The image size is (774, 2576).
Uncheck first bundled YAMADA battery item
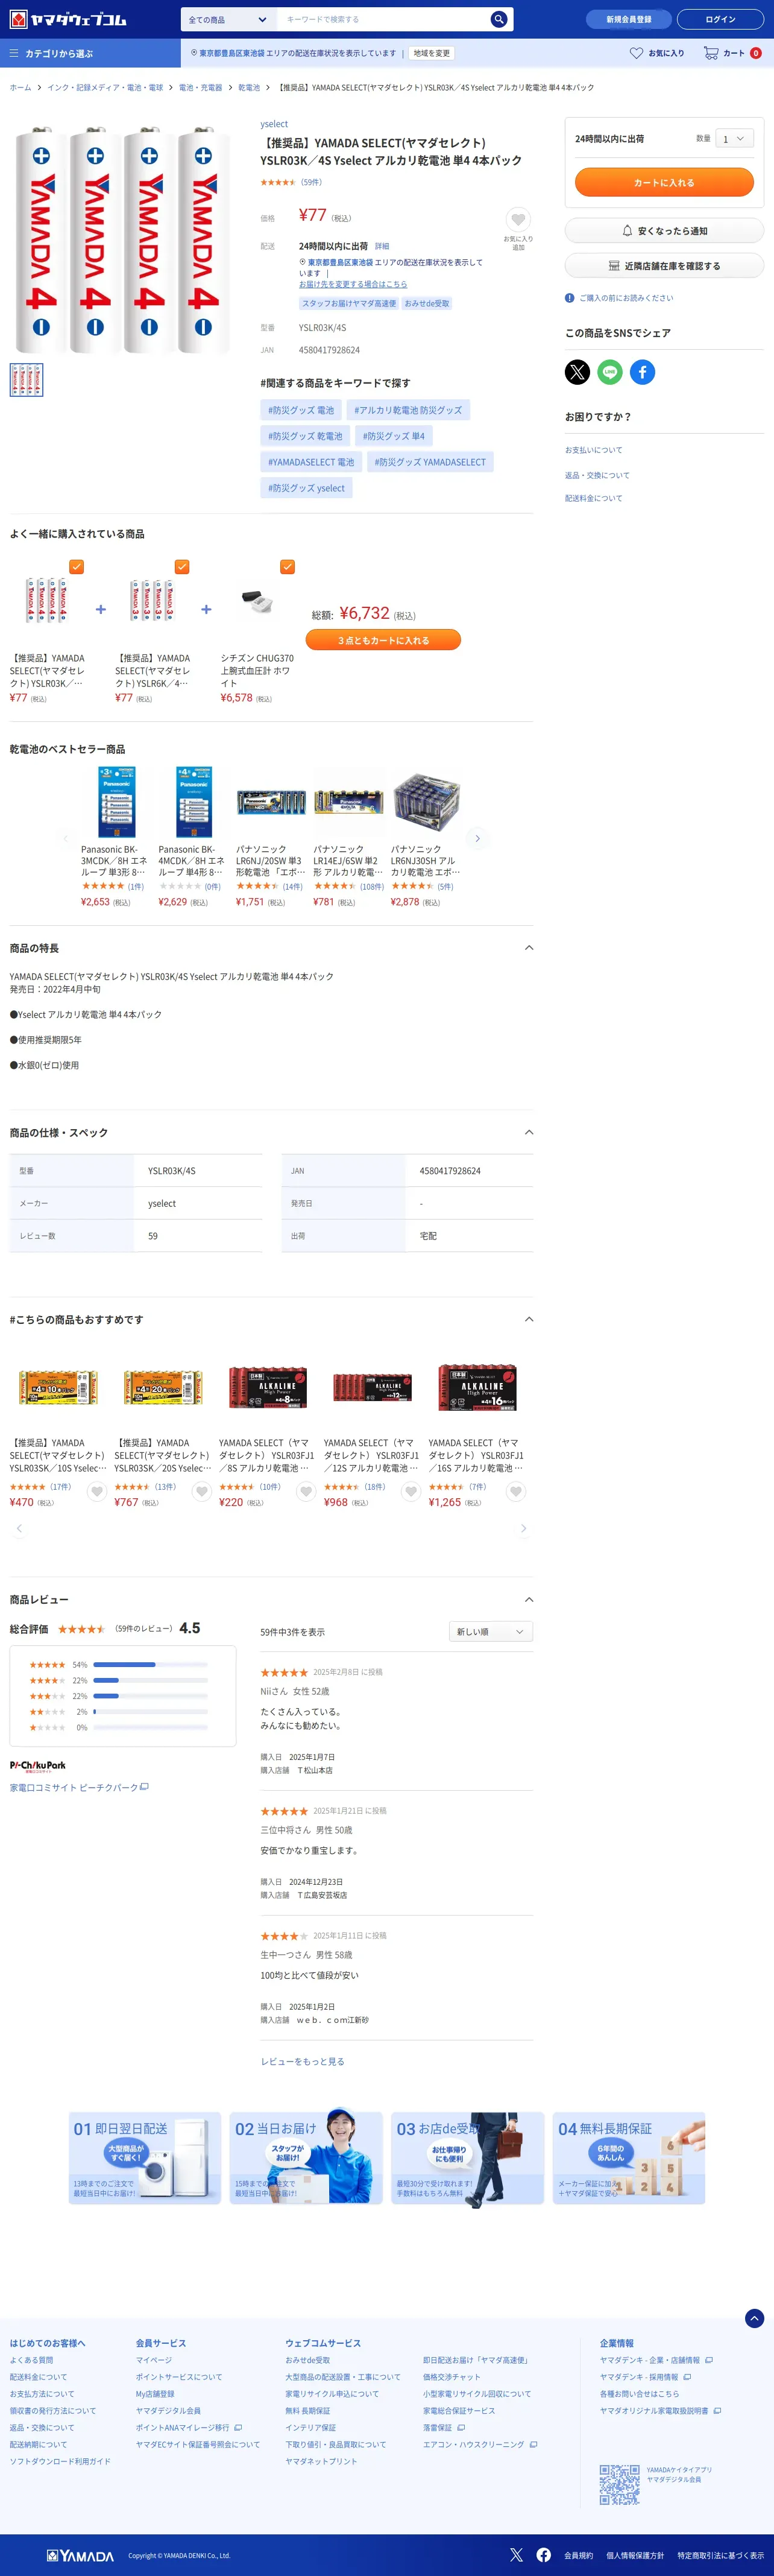[76, 566]
